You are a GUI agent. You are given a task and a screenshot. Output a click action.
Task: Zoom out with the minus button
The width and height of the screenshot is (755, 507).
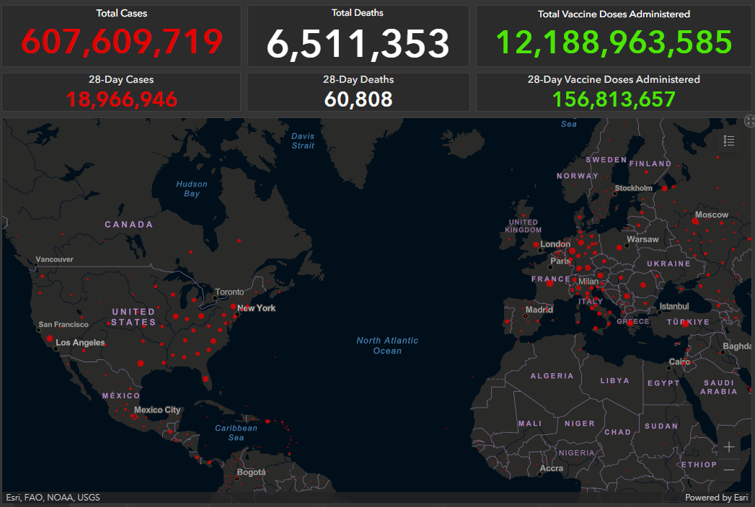click(729, 470)
